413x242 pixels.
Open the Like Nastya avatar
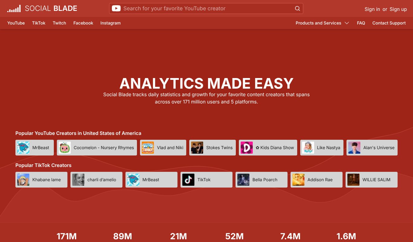click(x=308, y=148)
